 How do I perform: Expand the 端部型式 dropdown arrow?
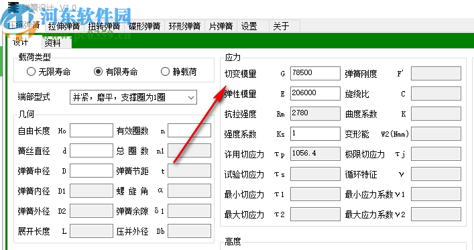point(191,98)
